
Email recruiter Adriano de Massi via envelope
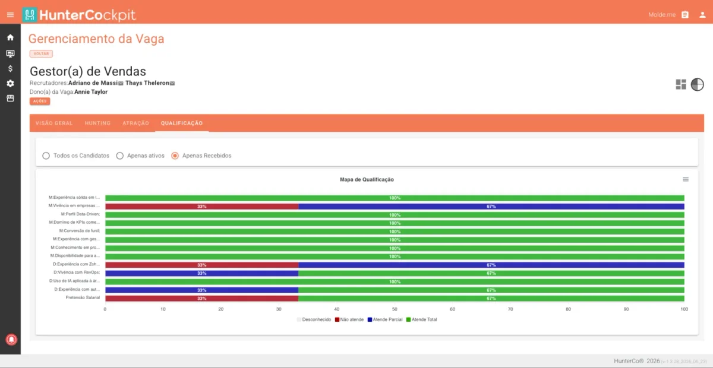pyautogui.click(x=121, y=84)
